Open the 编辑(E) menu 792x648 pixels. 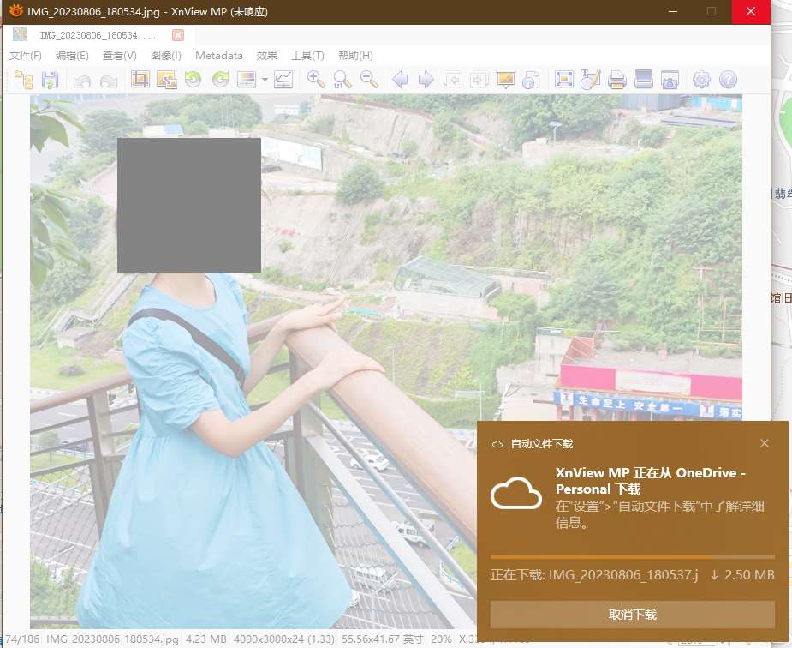click(x=72, y=55)
